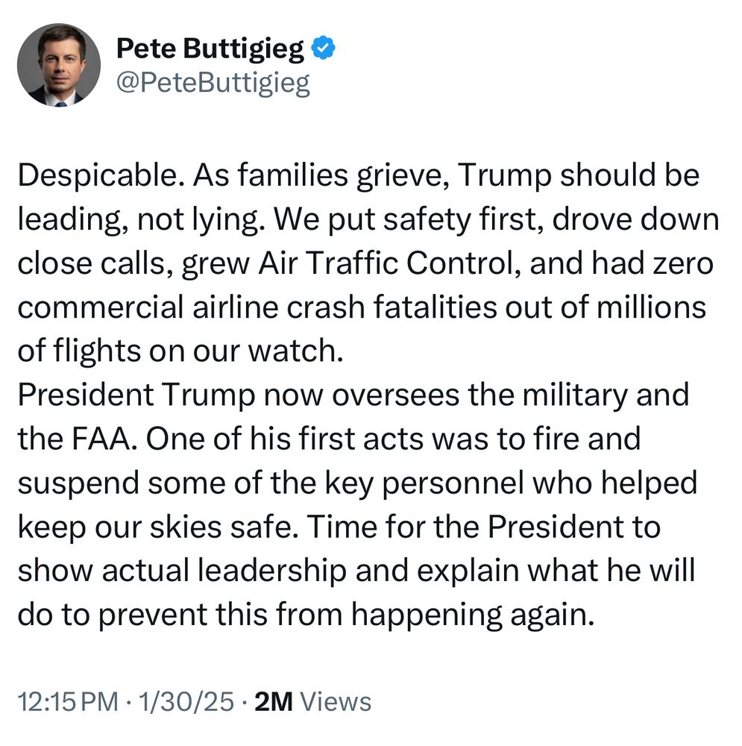Click the blue verified checkmark badge

tap(323, 49)
